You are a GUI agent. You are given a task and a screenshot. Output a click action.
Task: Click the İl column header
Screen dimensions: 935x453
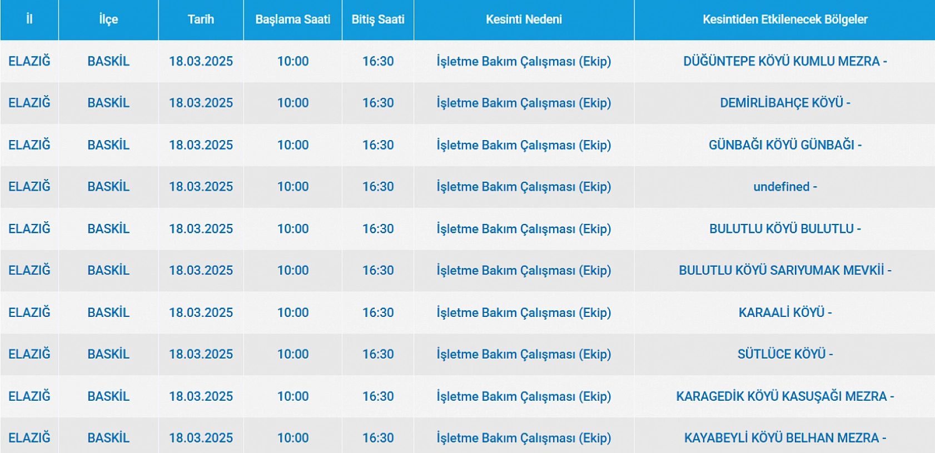click(29, 19)
